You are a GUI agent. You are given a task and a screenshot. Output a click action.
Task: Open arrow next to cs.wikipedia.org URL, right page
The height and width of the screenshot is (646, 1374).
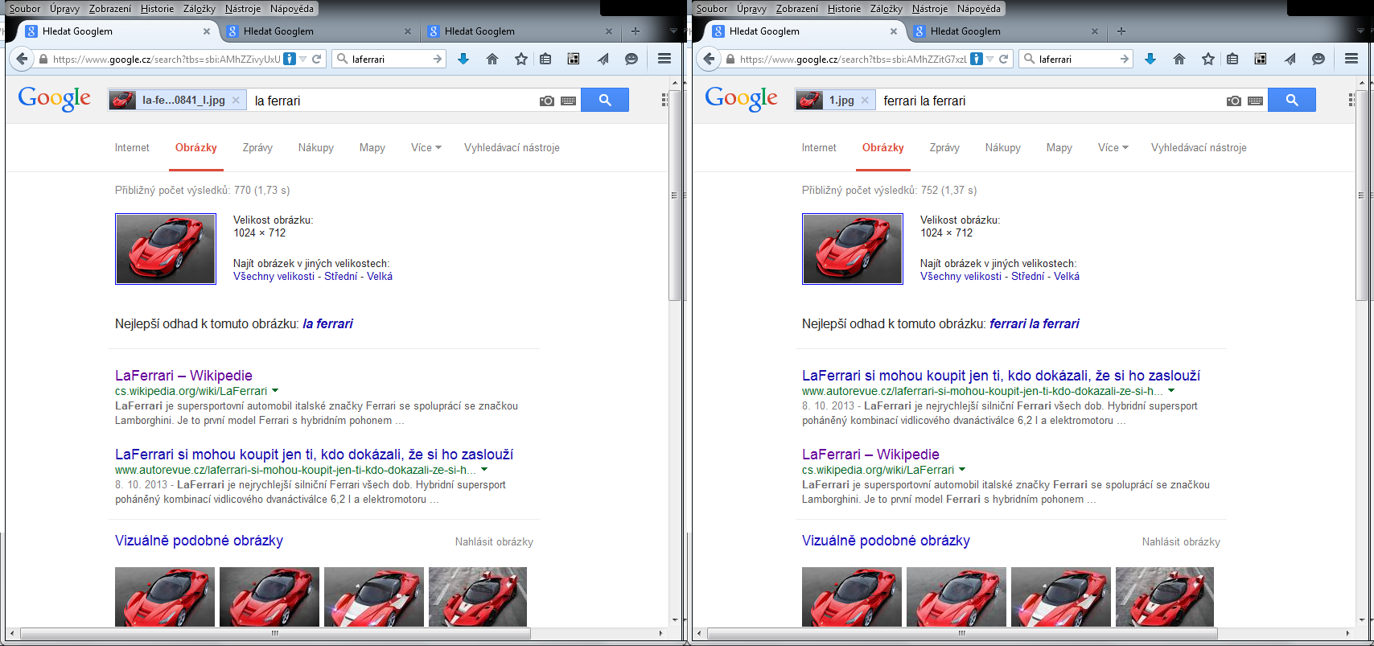(x=962, y=469)
